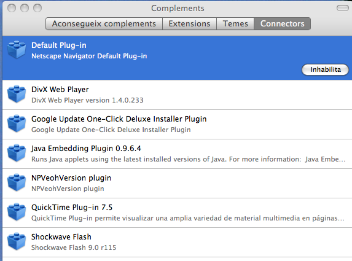
Task: Click 'Runs Java applets using the latest' description
Action: tap(189, 159)
